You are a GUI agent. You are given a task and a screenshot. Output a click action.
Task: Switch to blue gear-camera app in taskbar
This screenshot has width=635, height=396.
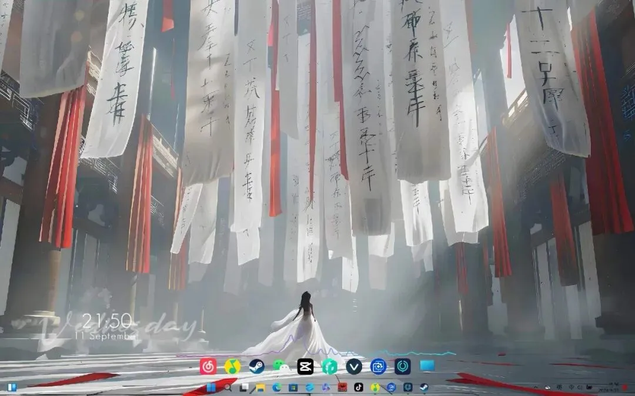click(x=391, y=388)
